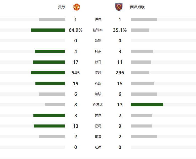This screenshot has width=196, height=159.
Task: Click the 64.9% possession value
Action: click(76, 30)
